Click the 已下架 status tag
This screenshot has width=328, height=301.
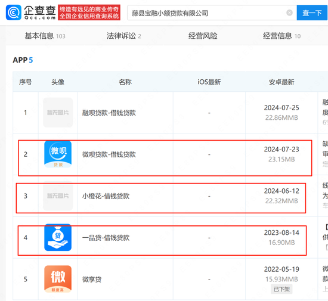(x=281, y=289)
